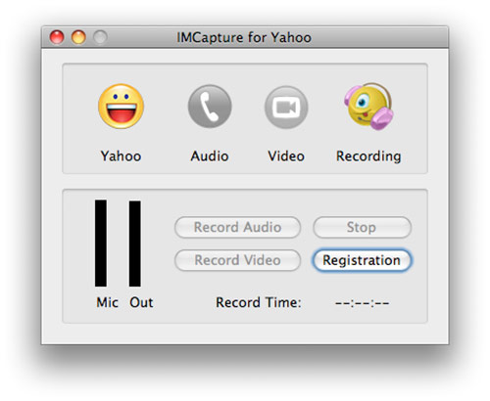
Task: Close the window with the red button
Action: coord(57,37)
